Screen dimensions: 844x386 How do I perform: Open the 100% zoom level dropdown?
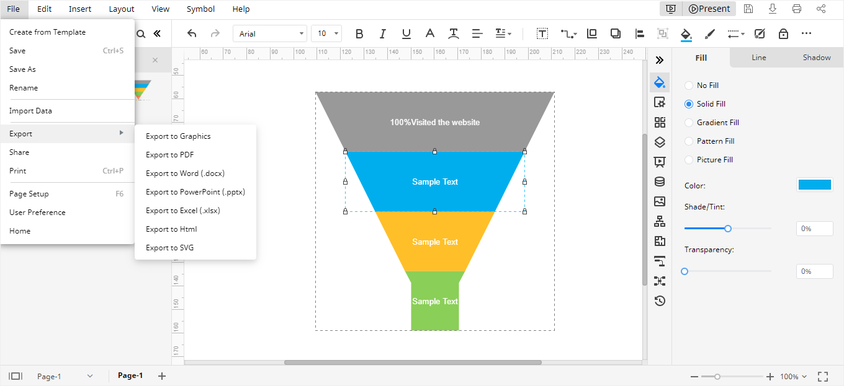793,376
